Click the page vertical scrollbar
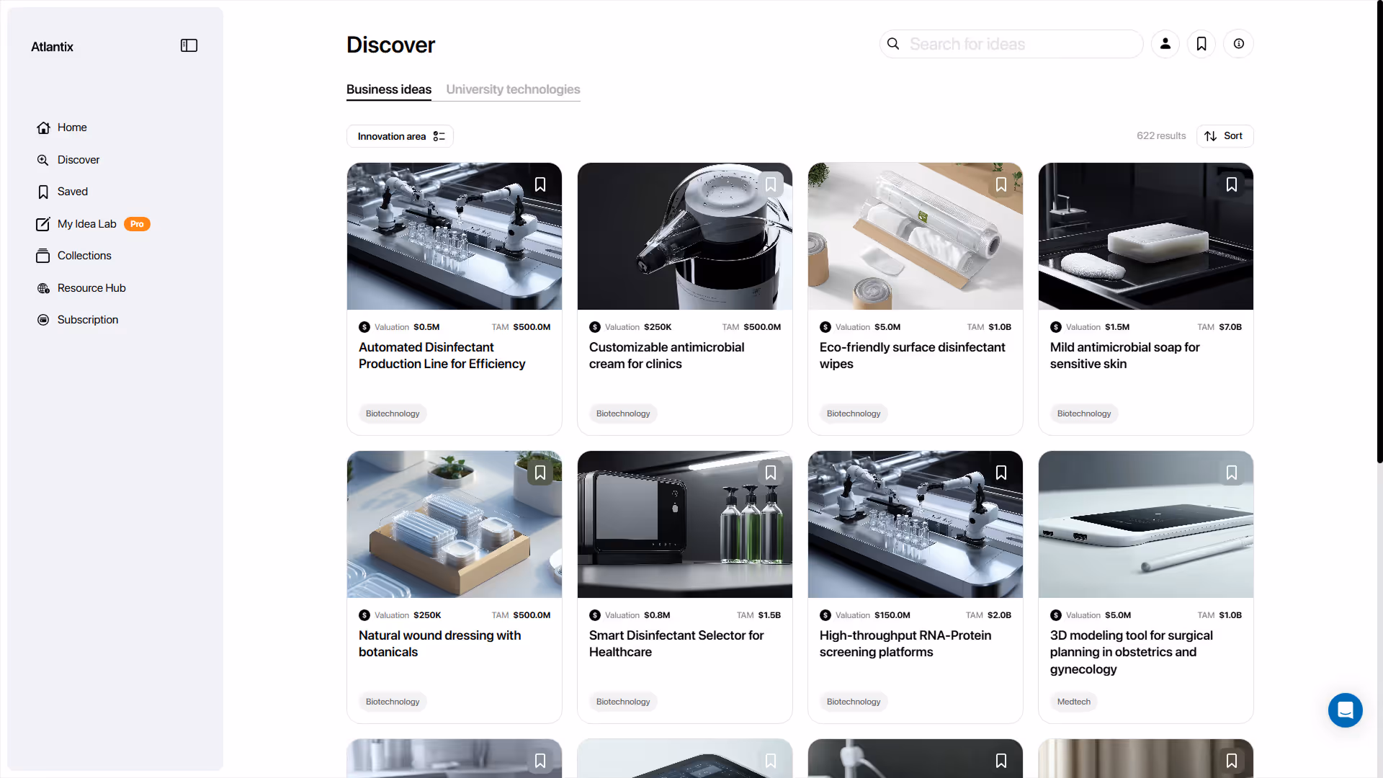Image resolution: width=1383 pixels, height=778 pixels. point(1379,231)
